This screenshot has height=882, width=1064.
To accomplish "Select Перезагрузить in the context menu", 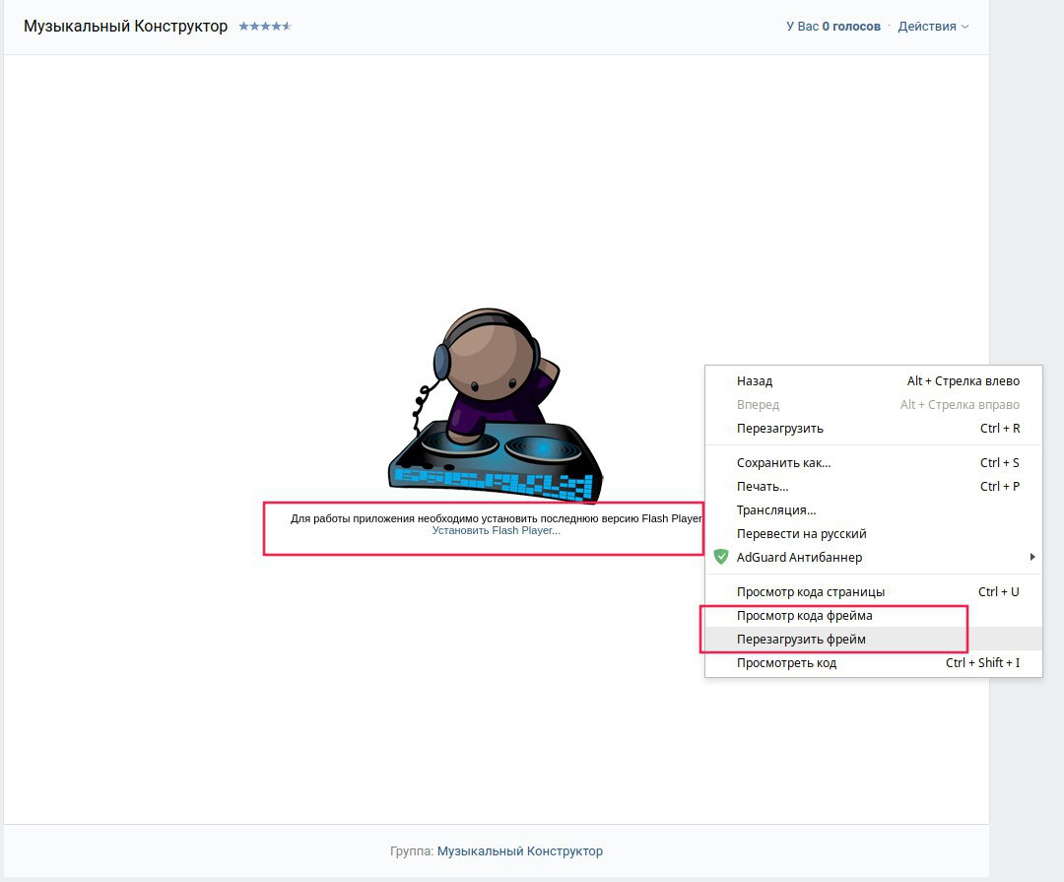I will [873, 429].
